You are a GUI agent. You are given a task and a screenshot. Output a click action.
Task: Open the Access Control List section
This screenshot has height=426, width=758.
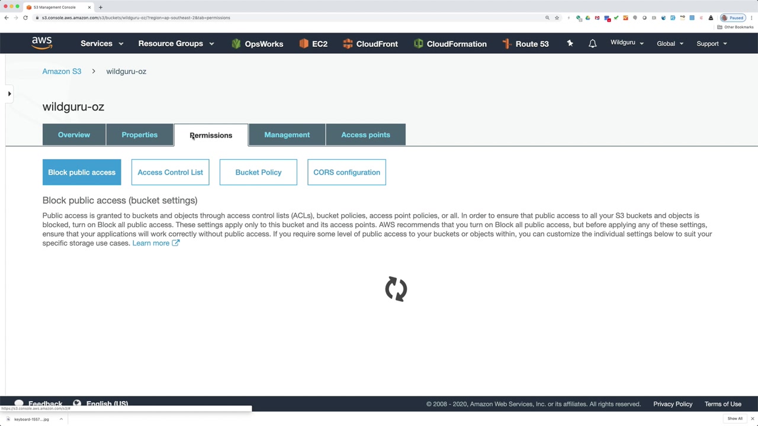pos(170,172)
